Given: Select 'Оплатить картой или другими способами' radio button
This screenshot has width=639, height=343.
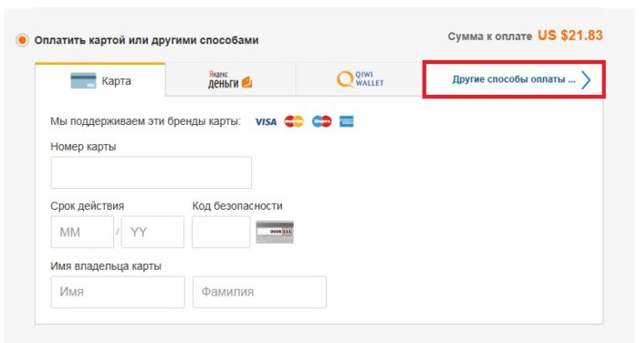Looking at the screenshot, I should 22,40.
